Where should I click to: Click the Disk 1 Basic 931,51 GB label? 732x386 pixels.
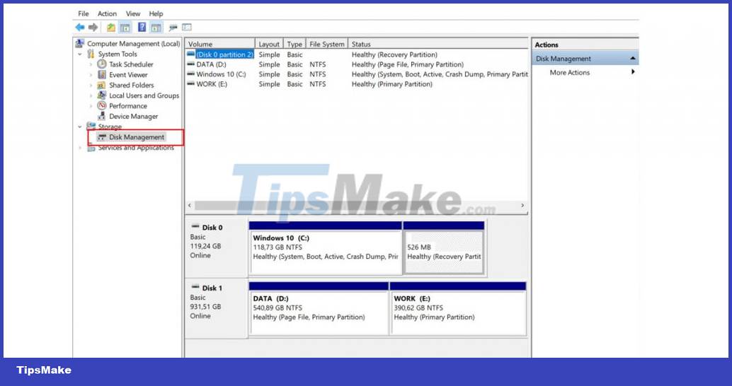[x=216, y=308]
